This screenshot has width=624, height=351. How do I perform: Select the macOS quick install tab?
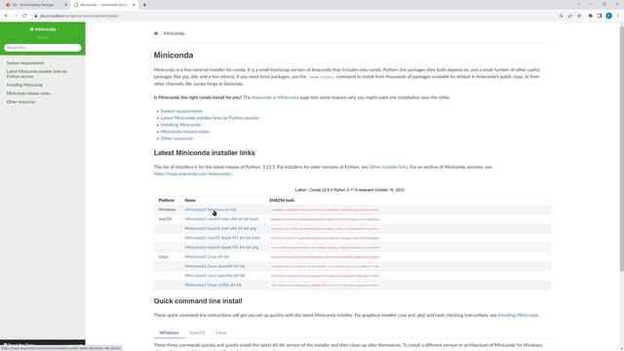coord(197,332)
